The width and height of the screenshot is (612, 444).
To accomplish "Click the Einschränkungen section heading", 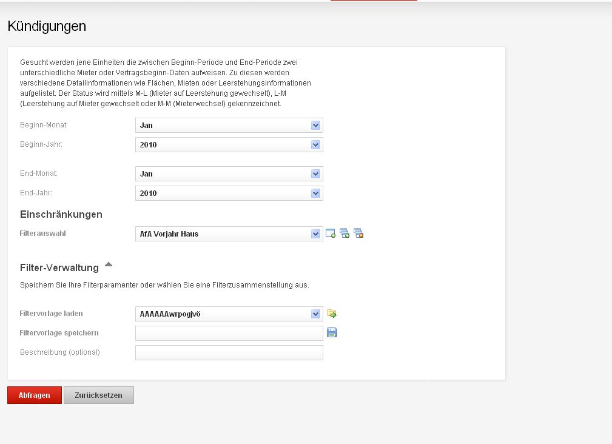I will pos(61,214).
